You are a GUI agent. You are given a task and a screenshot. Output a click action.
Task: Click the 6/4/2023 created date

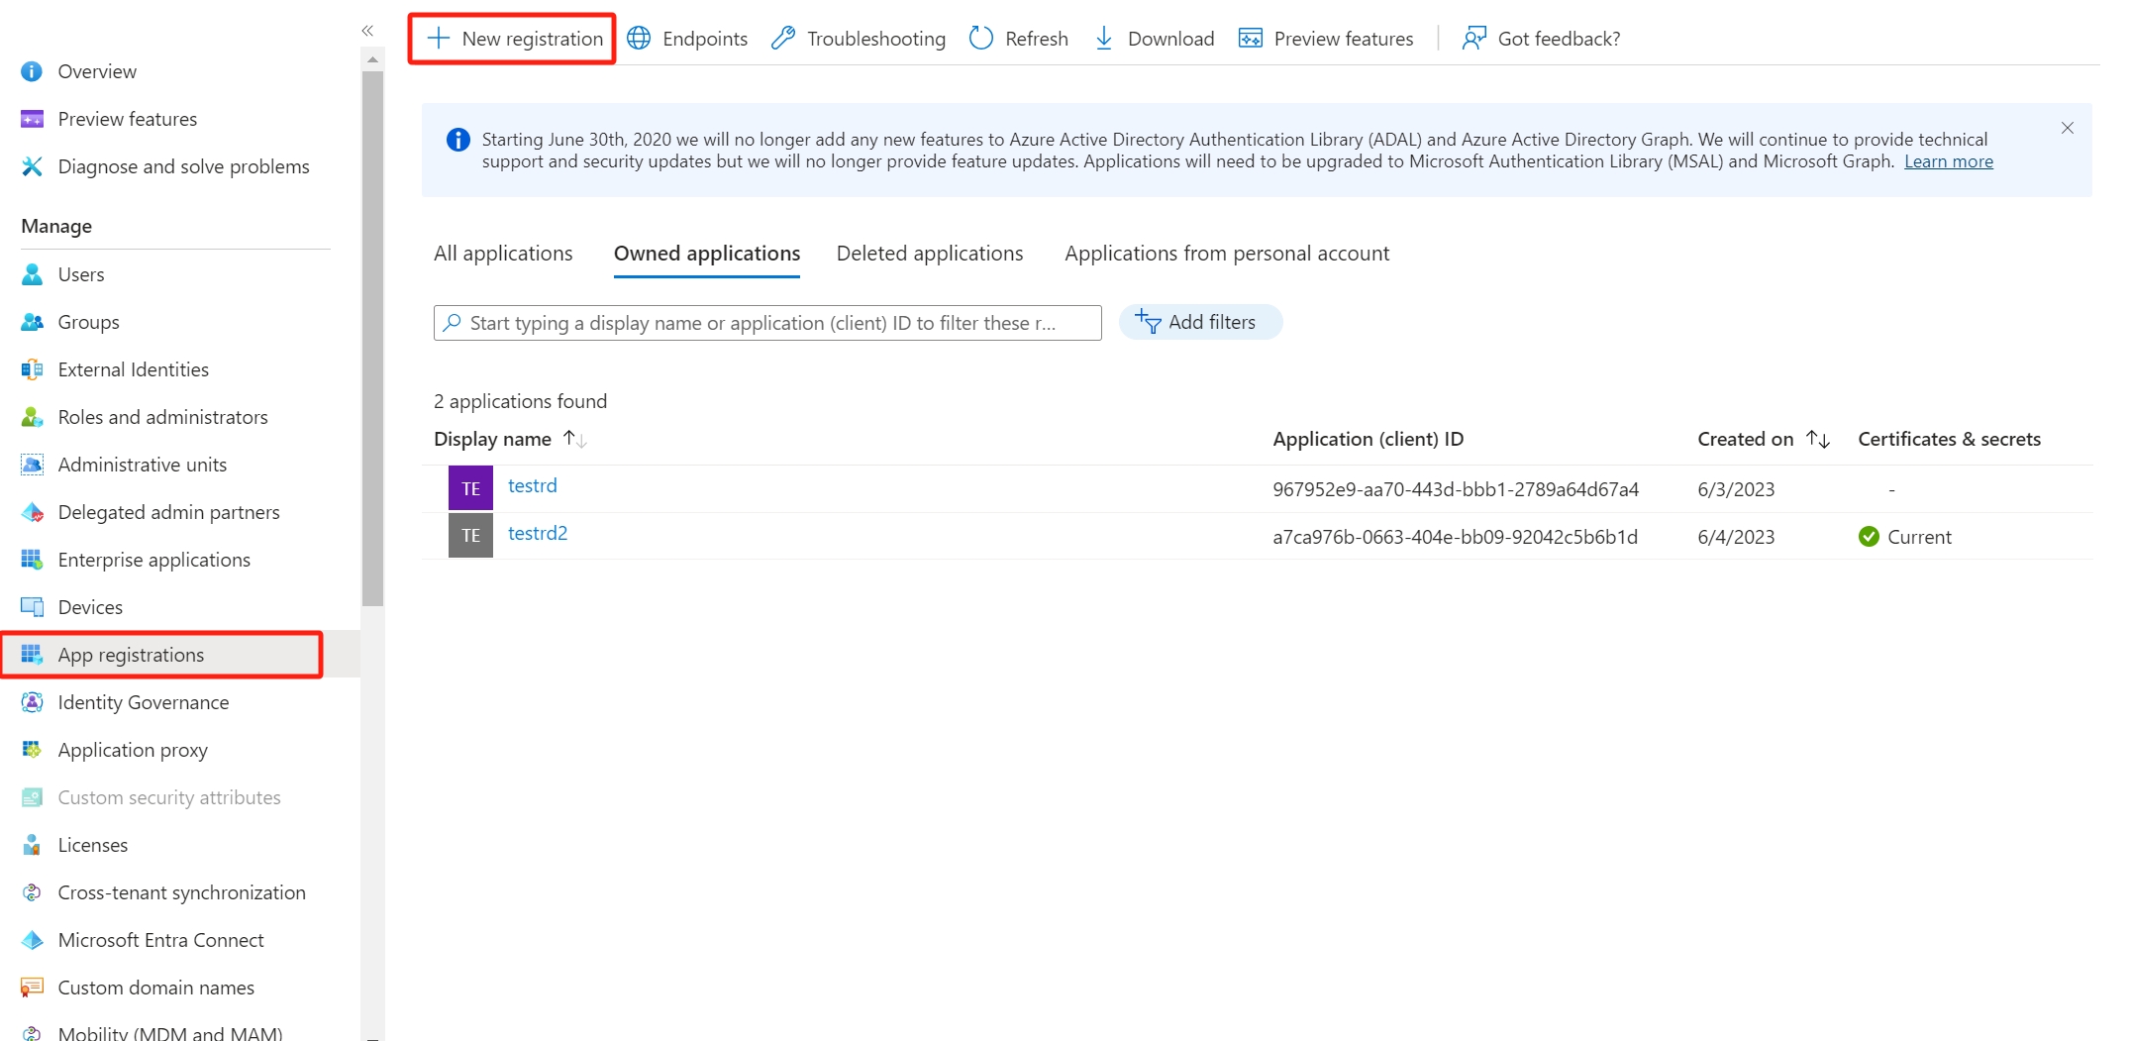[x=1736, y=537]
